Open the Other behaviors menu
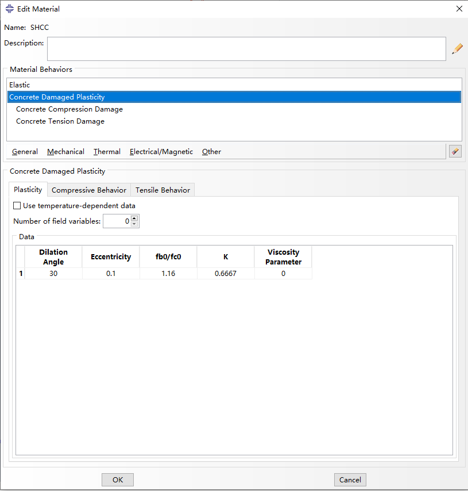 pyautogui.click(x=211, y=152)
